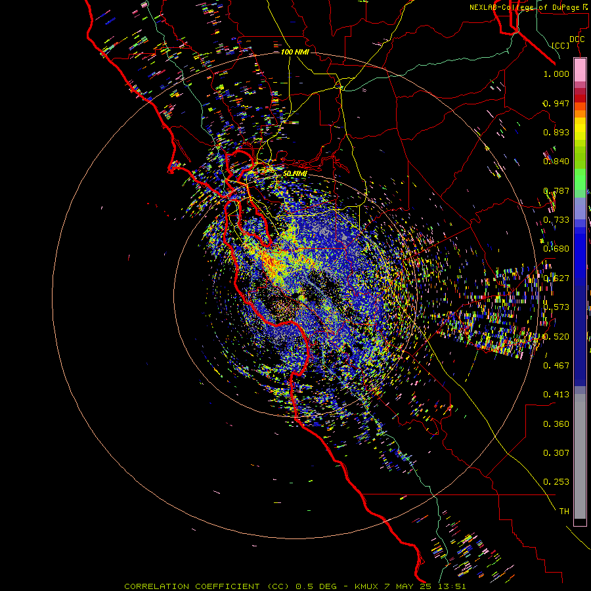Select the 0.573 scale value
This screenshot has width=591, height=591.
click(x=556, y=307)
